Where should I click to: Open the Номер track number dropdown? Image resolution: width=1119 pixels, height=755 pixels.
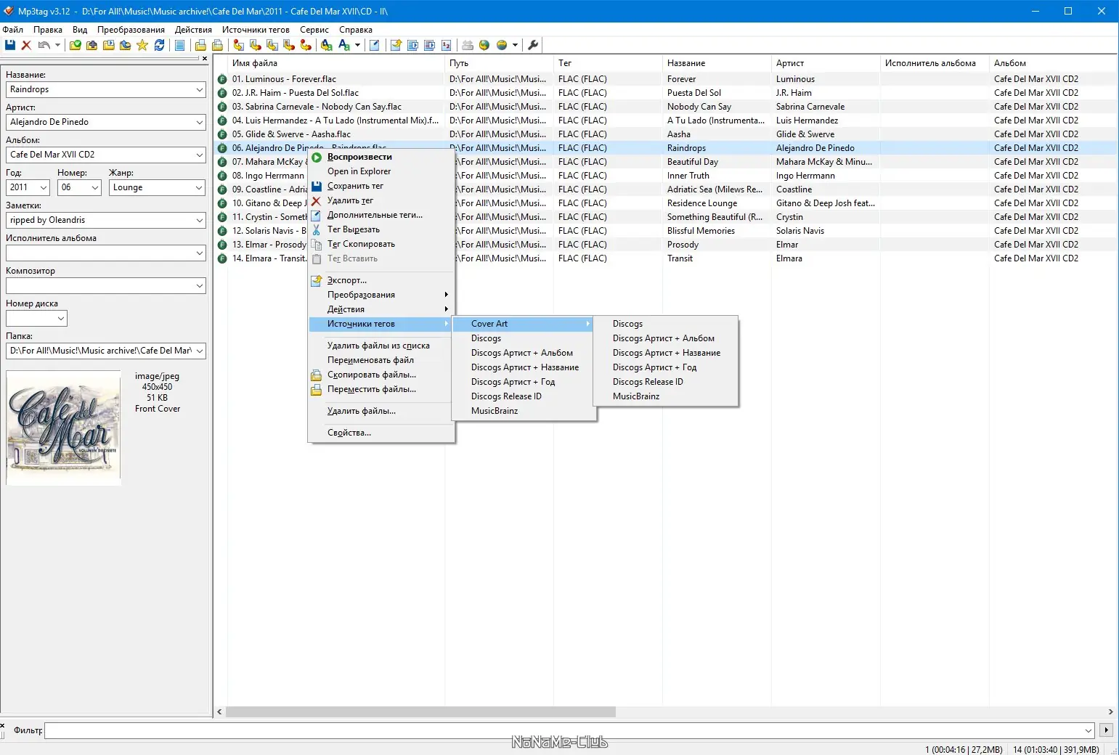[94, 187]
